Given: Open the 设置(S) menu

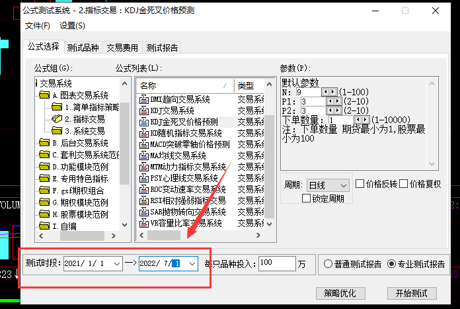Looking at the screenshot, I should (72, 26).
